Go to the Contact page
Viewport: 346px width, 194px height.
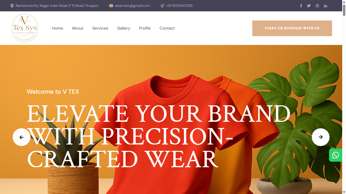pyautogui.click(x=167, y=28)
